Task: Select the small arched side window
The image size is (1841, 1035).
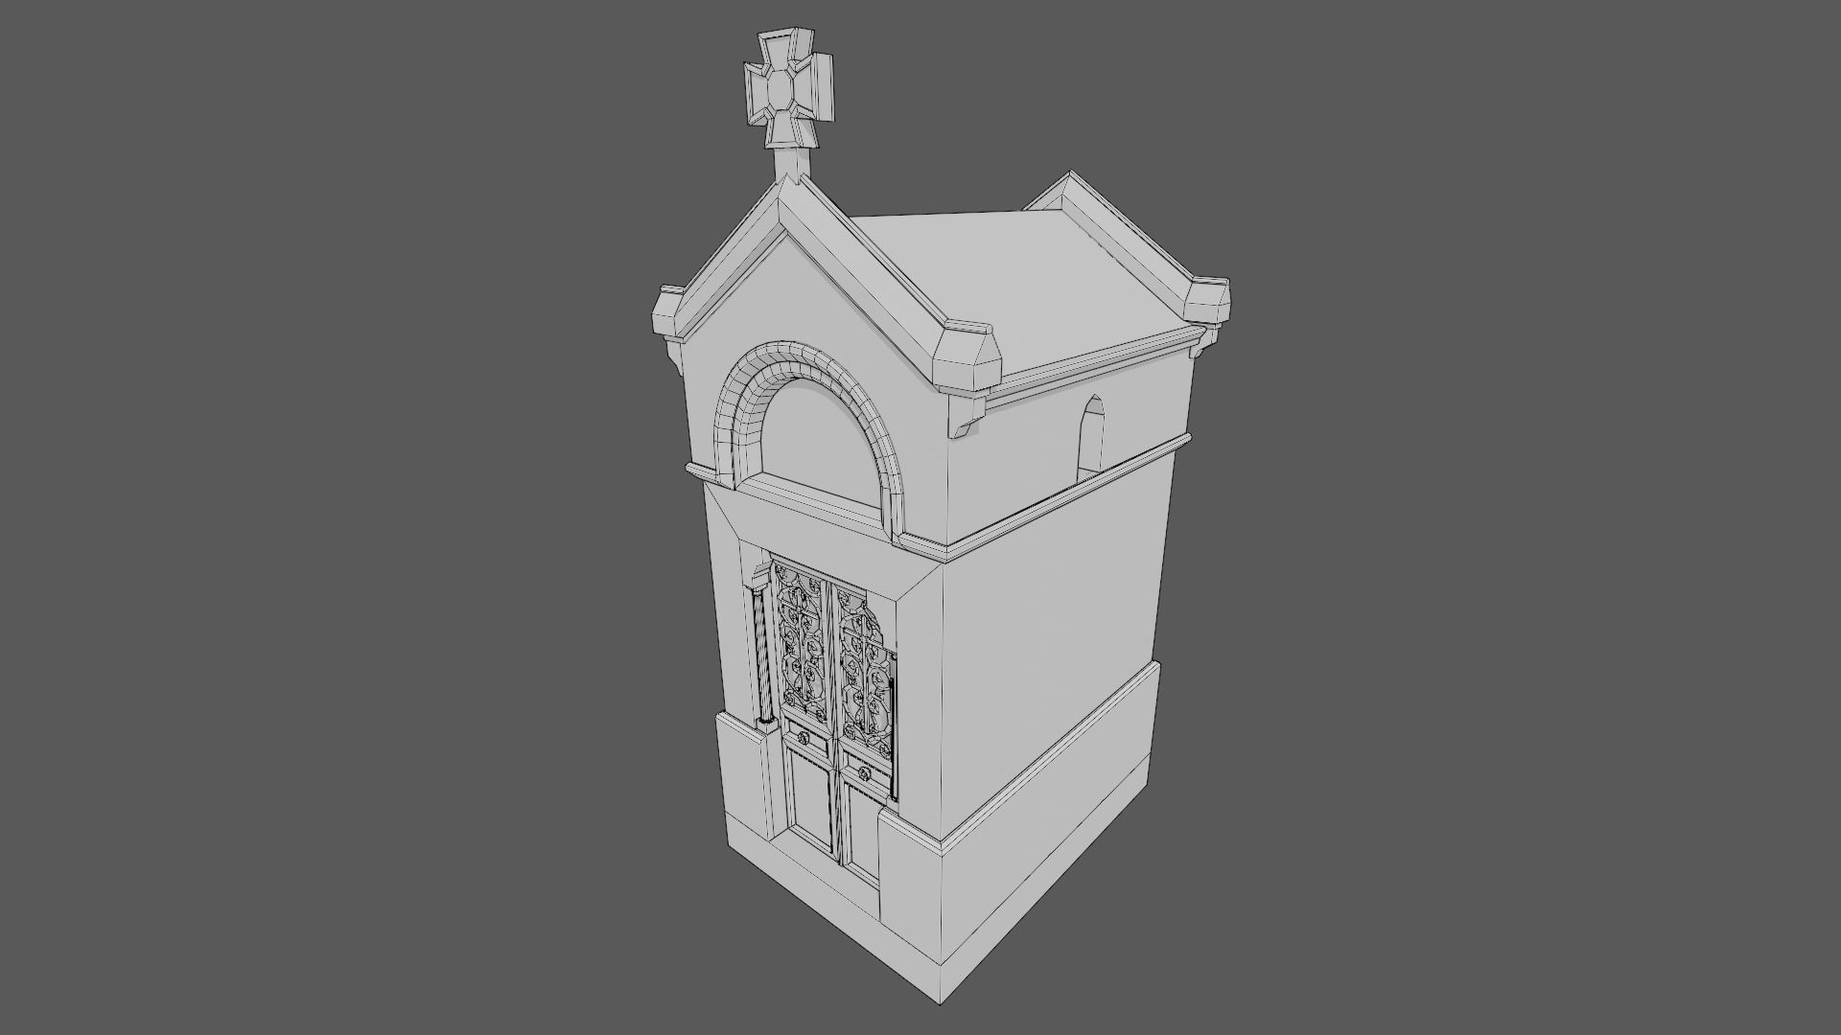Action: point(1091,437)
